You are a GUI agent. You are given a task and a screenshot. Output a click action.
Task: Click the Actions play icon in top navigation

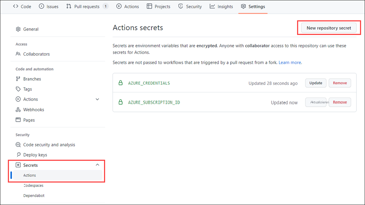pos(119,6)
